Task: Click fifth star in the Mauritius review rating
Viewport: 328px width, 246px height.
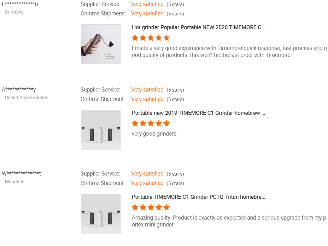Action: [167, 207]
